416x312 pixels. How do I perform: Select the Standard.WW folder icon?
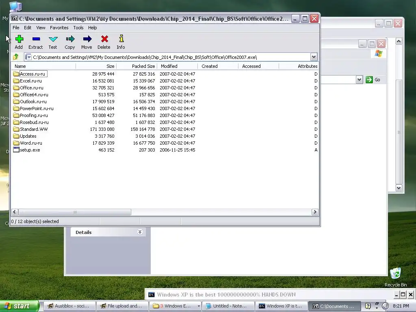[16, 129]
